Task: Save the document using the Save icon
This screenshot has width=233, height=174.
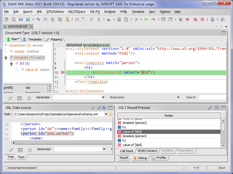Action: click(x=21, y=19)
